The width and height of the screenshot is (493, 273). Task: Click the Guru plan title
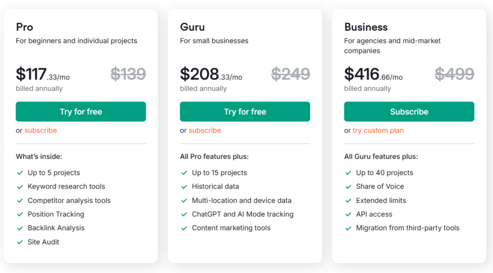point(193,27)
